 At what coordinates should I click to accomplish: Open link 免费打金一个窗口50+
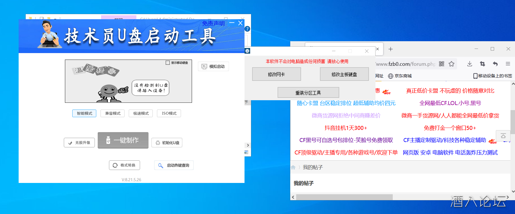(x=450, y=128)
